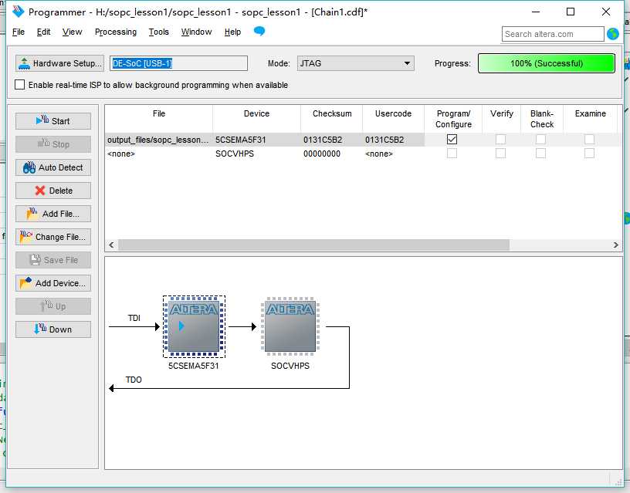Click the 0131C5B2 checksum cell
630x493 pixels.
[331, 140]
